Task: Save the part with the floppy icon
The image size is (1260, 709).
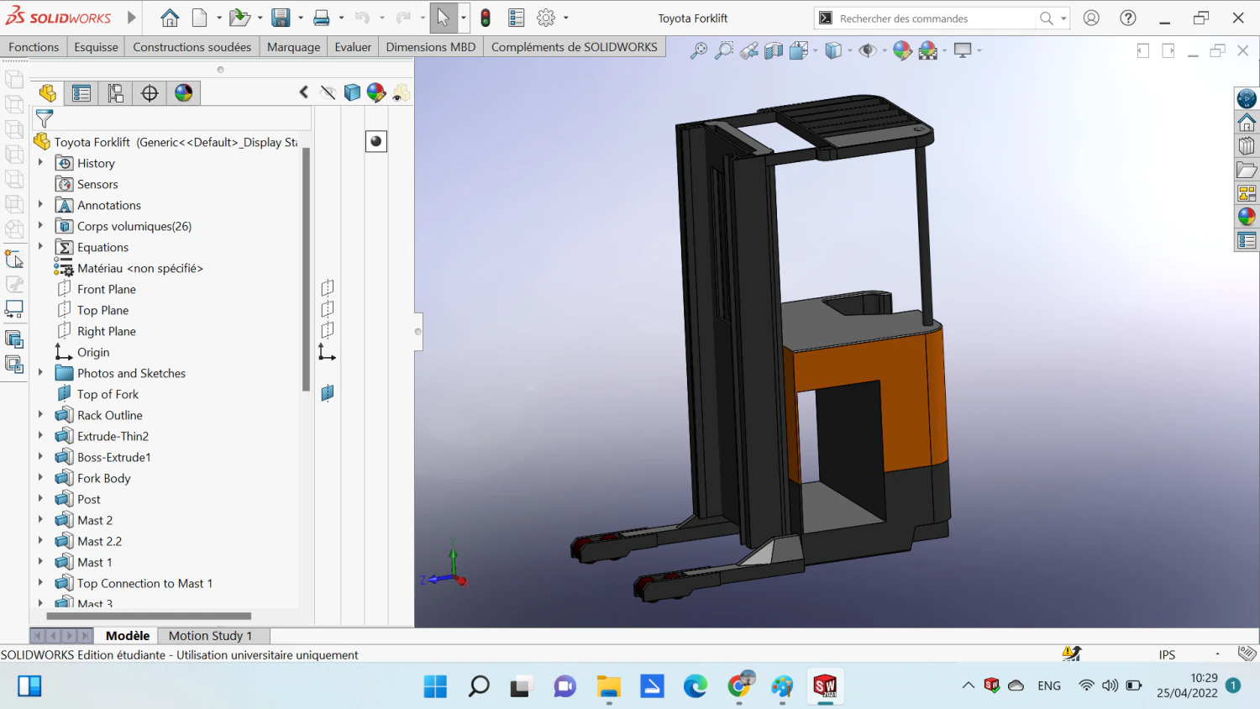Action: (281, 18)
